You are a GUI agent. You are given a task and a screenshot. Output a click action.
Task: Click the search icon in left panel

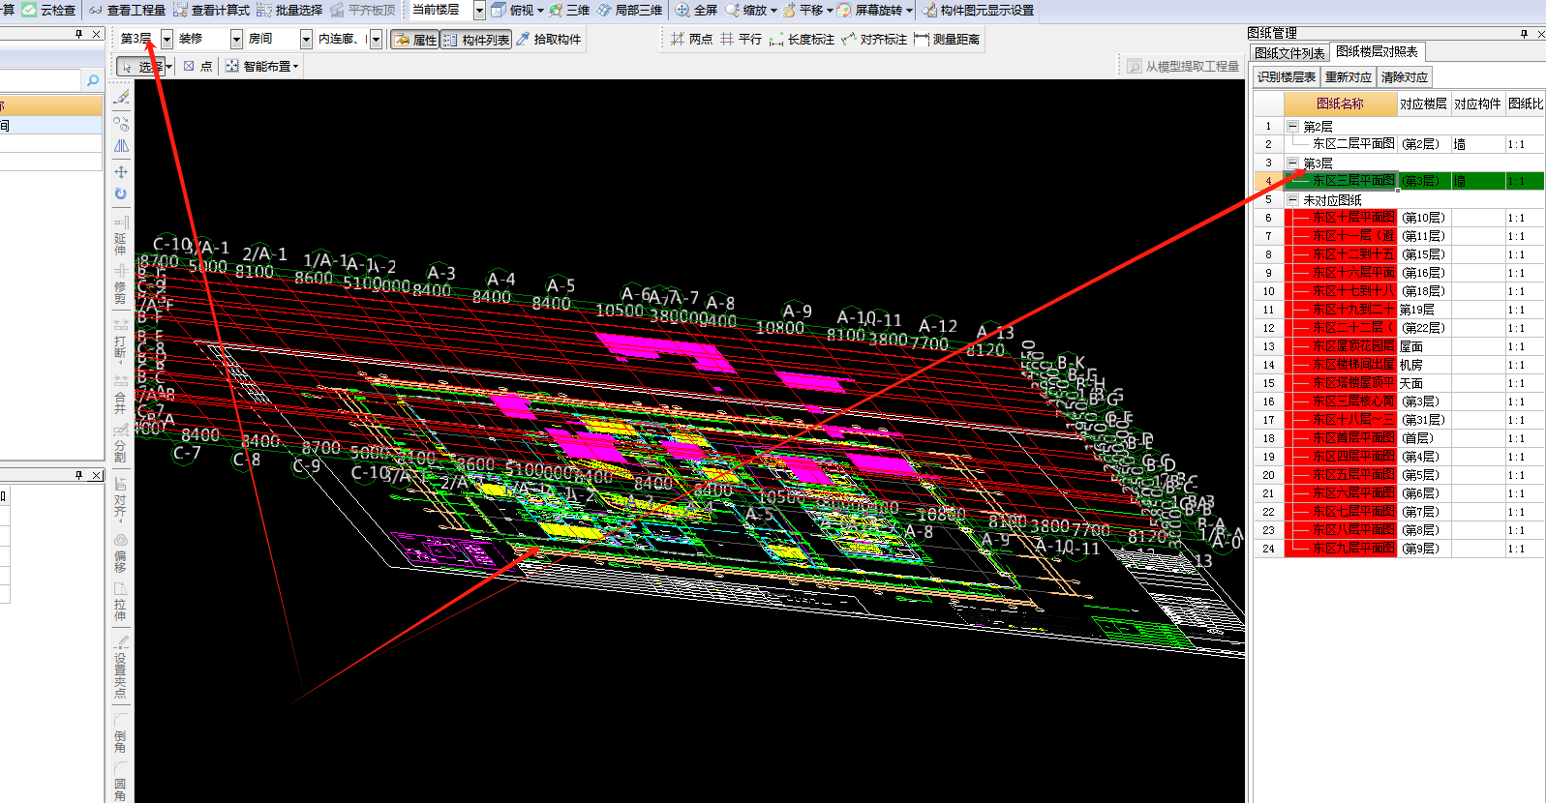click(x=93, y=80)
